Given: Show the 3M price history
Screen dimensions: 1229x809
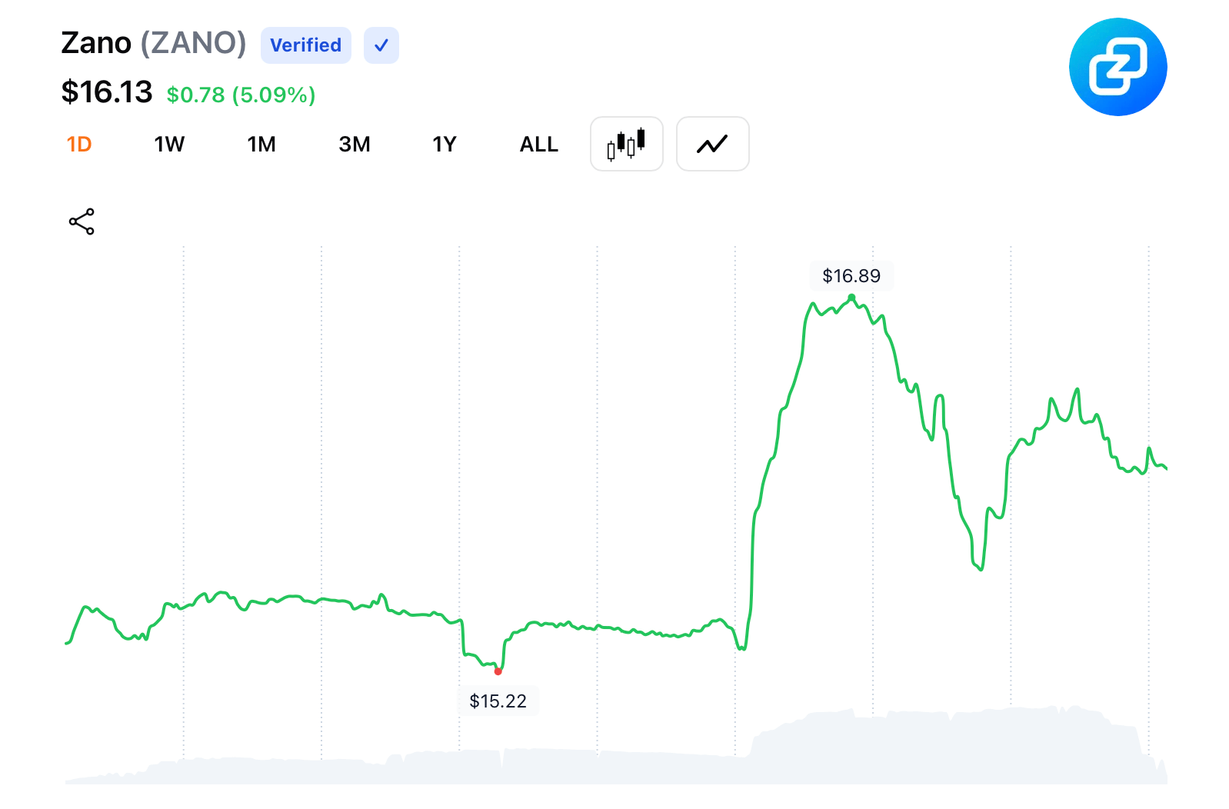Looking at the screenshot, I should 355,145.
